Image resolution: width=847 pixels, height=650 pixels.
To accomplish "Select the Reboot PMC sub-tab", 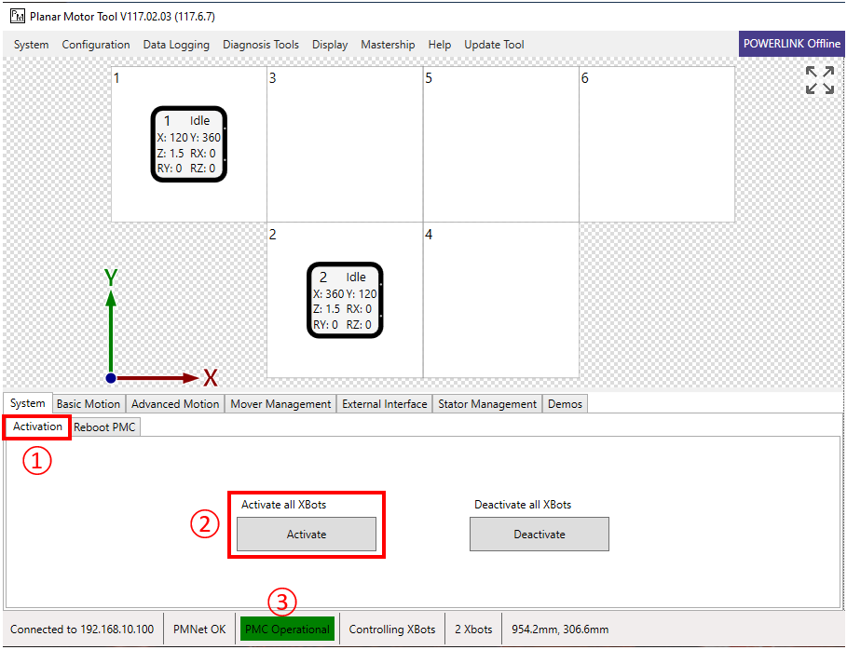I will coord(105,427).
